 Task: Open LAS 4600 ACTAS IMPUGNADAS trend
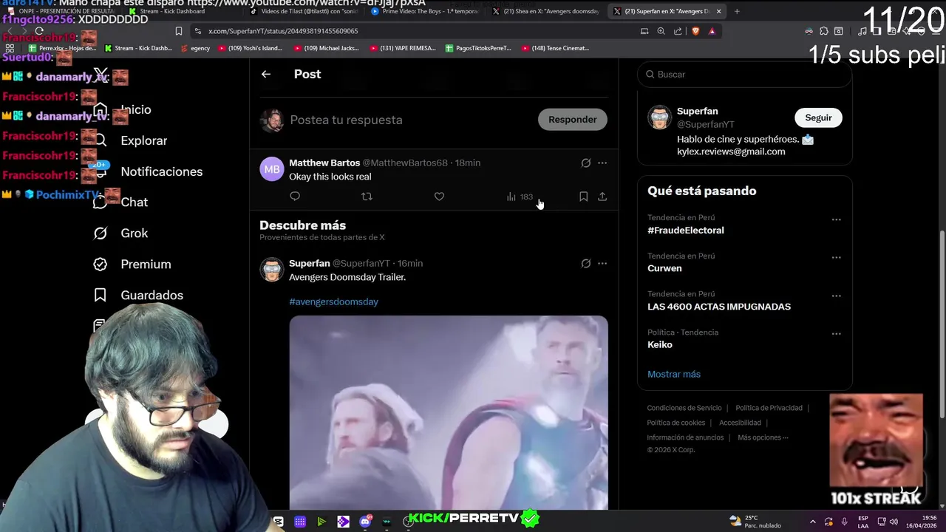[719, 306]
